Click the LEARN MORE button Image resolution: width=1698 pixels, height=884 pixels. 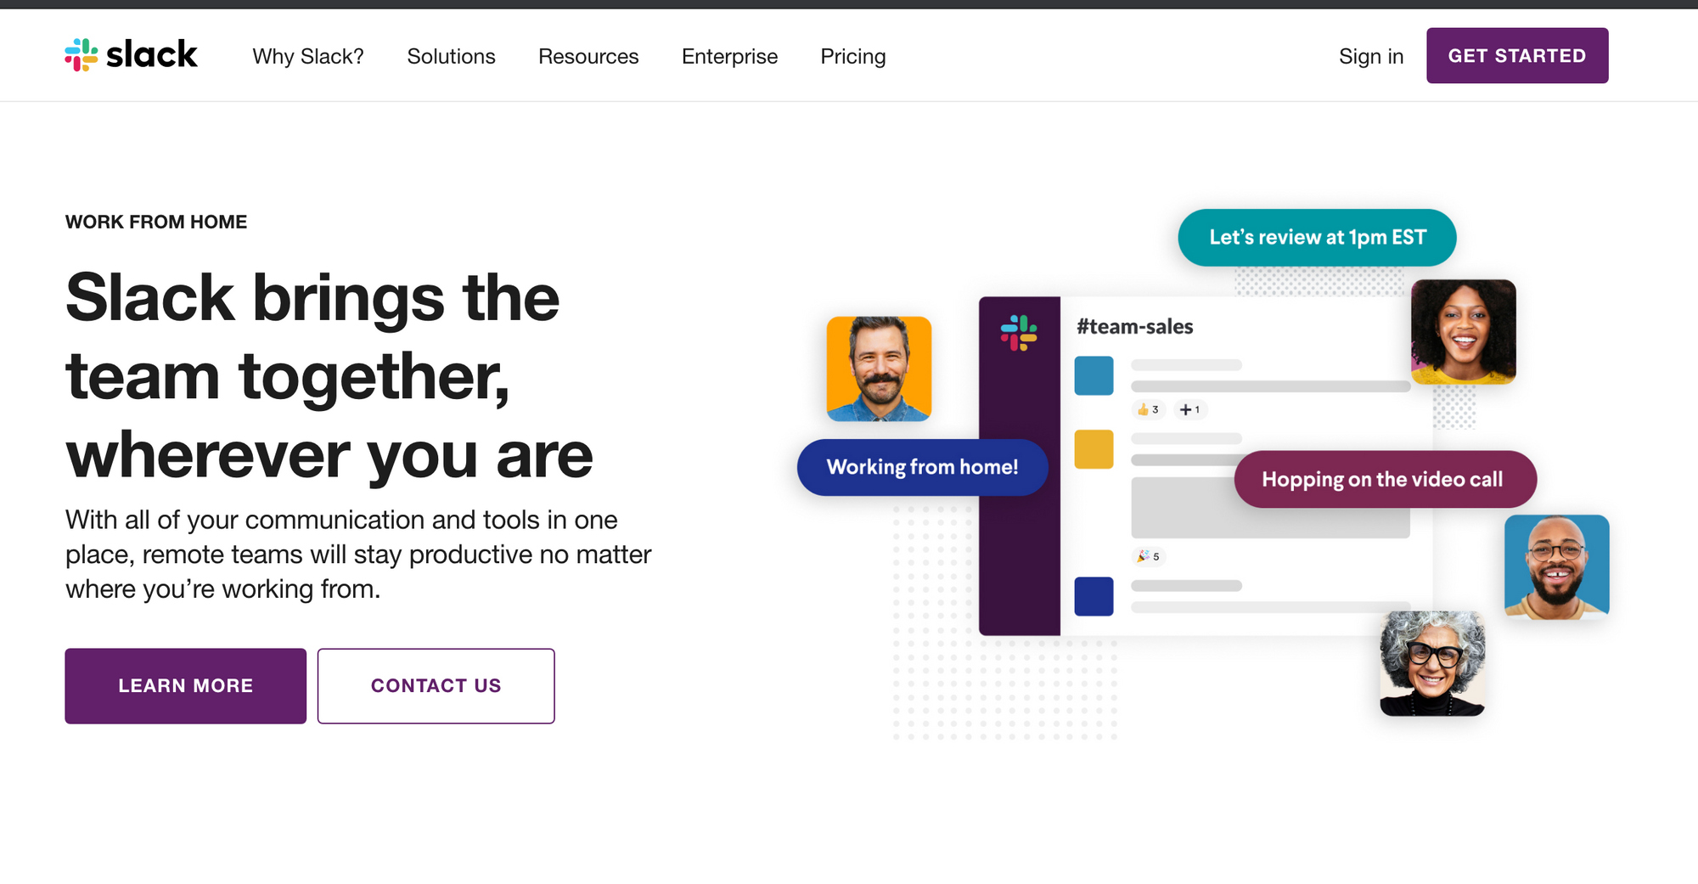click(185, 686)
